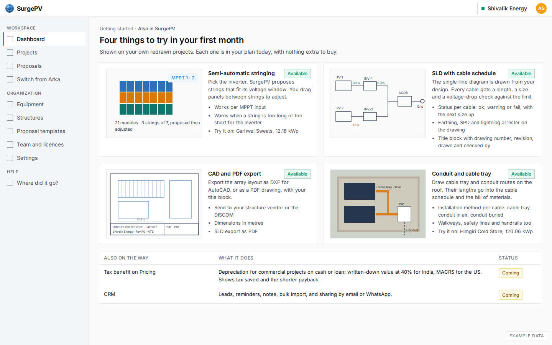Open the conduit and cable tray thumbnail

tap(378, 204)
